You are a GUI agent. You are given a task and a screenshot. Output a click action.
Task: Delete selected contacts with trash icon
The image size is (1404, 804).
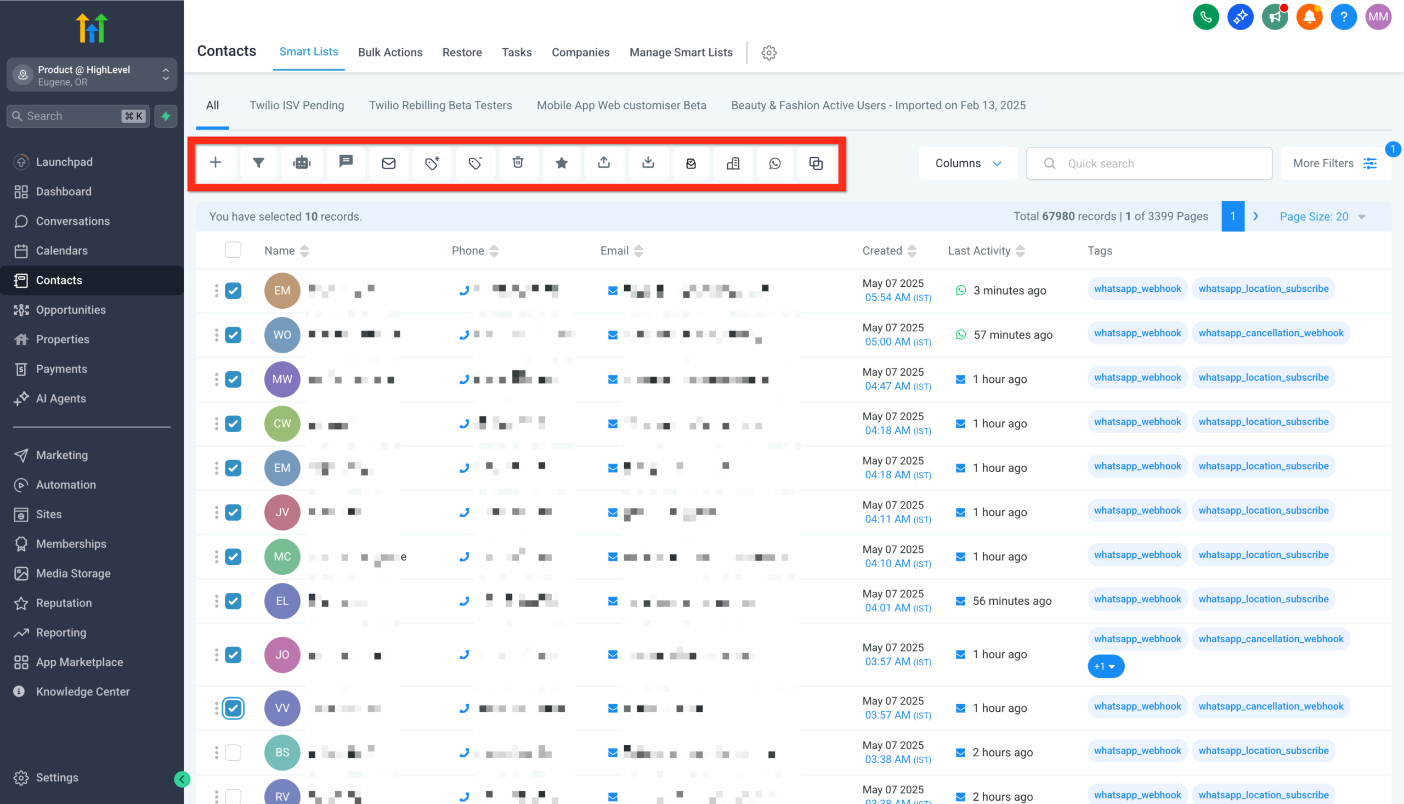[x=518, y=163]
